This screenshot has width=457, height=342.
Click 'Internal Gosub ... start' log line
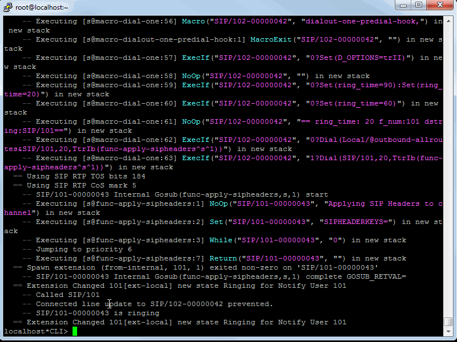click(x=175, y=194)
